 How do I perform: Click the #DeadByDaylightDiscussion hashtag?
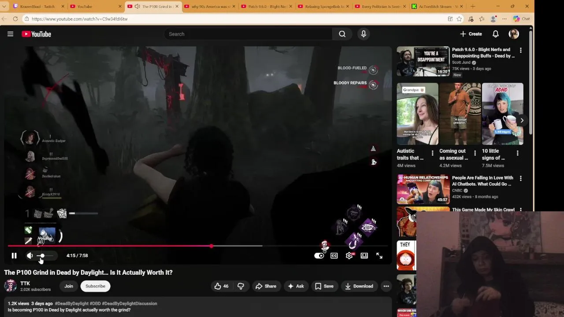(x=130, y=303)
